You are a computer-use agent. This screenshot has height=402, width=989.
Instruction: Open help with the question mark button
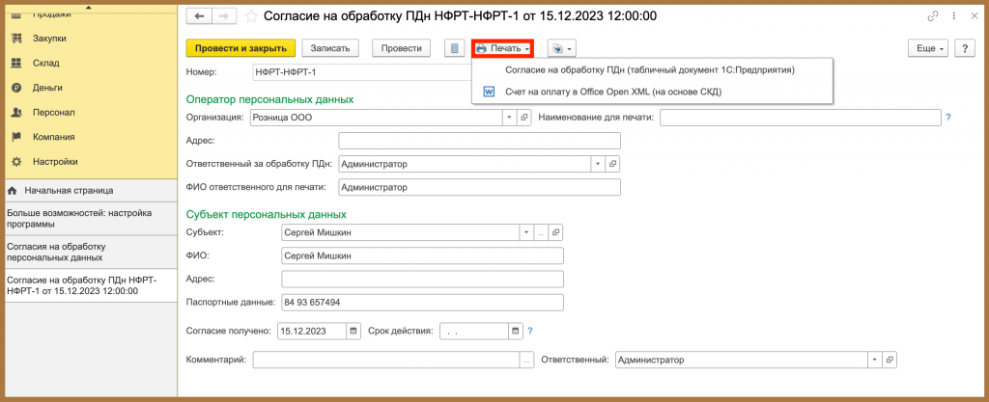click(x=965, y=48)
